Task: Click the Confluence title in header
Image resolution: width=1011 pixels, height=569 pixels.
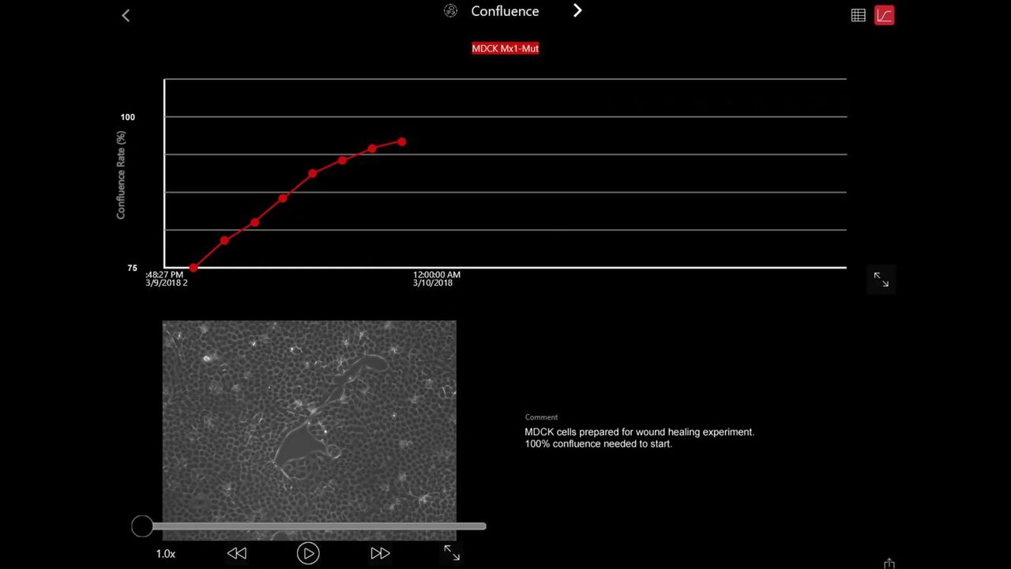Action: tap(505, 11)
